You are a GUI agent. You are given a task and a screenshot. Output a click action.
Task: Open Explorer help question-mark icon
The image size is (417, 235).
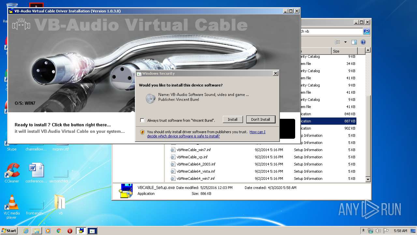[x=363, y=42]
